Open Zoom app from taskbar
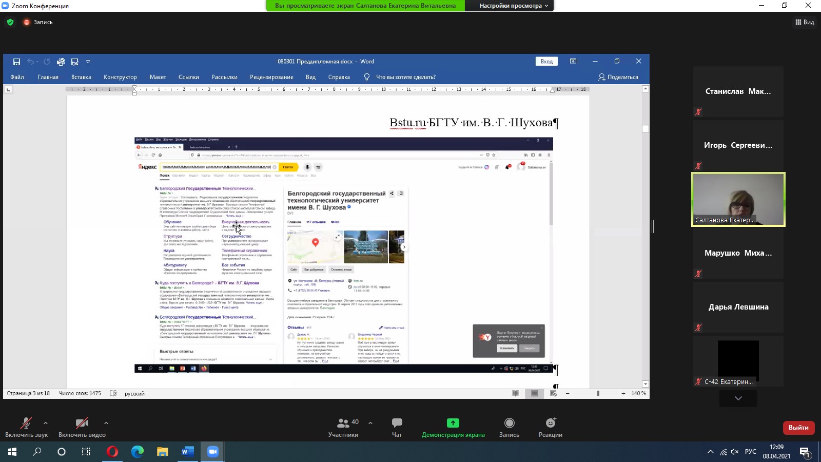Viewport: 821px width, 462px height. point(212,452)
